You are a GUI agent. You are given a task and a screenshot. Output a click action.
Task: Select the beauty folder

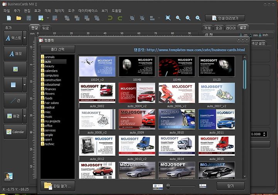coord(49,66)
